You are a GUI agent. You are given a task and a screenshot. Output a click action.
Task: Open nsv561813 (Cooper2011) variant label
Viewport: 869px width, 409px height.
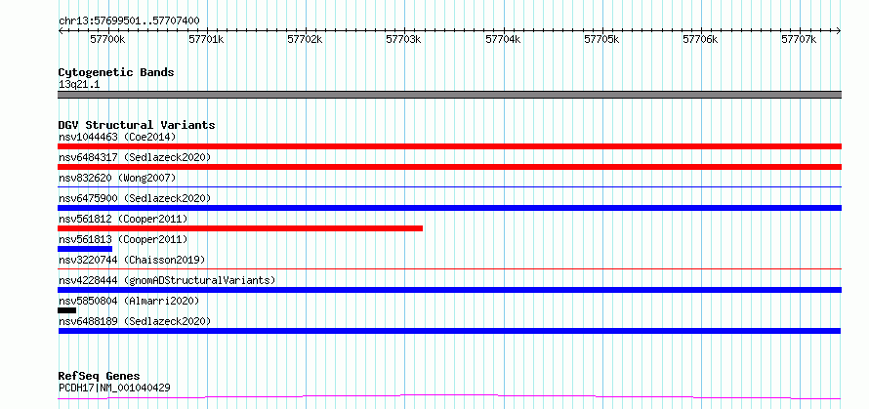(123, 239)
